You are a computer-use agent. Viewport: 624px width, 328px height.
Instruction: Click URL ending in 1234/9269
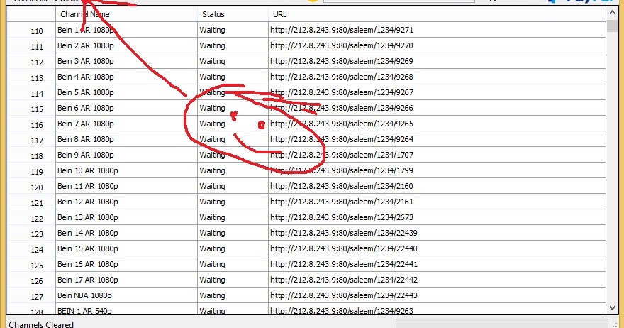pos(342,61)
